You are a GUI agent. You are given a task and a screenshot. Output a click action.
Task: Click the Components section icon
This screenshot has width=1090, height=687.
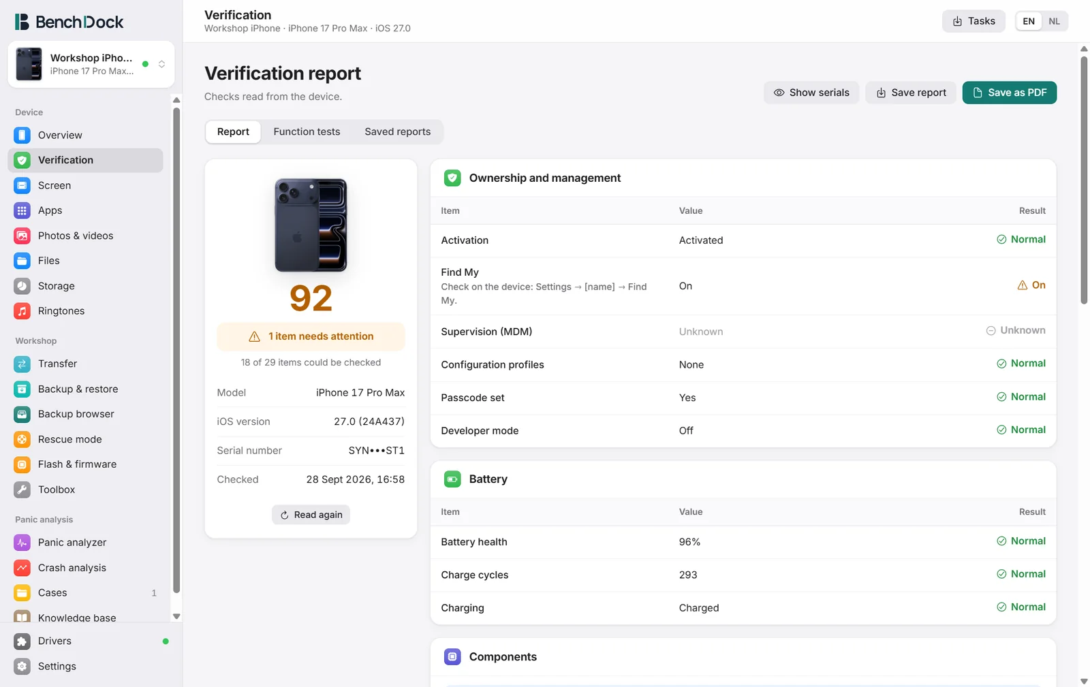(x=452, y=657)
